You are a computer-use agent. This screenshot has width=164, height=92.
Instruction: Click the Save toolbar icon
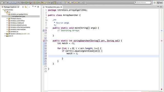point(10,3)
